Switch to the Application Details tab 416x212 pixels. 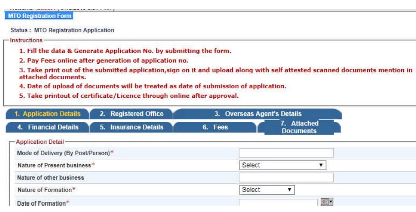[47, 114]
